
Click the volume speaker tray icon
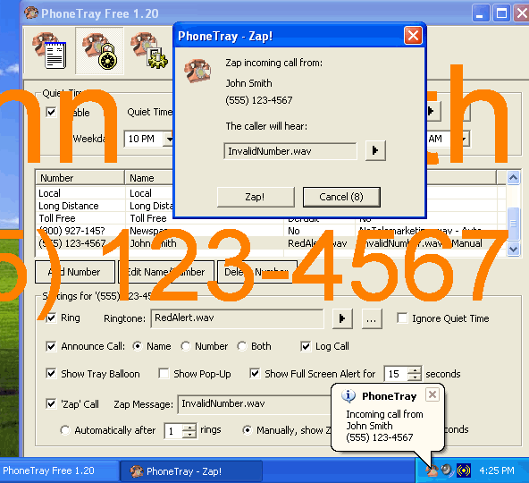(447, 470)
